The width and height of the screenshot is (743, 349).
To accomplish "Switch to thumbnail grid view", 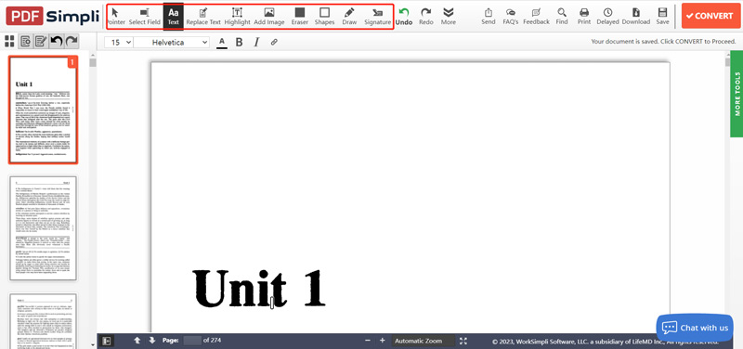I will 9,41.
